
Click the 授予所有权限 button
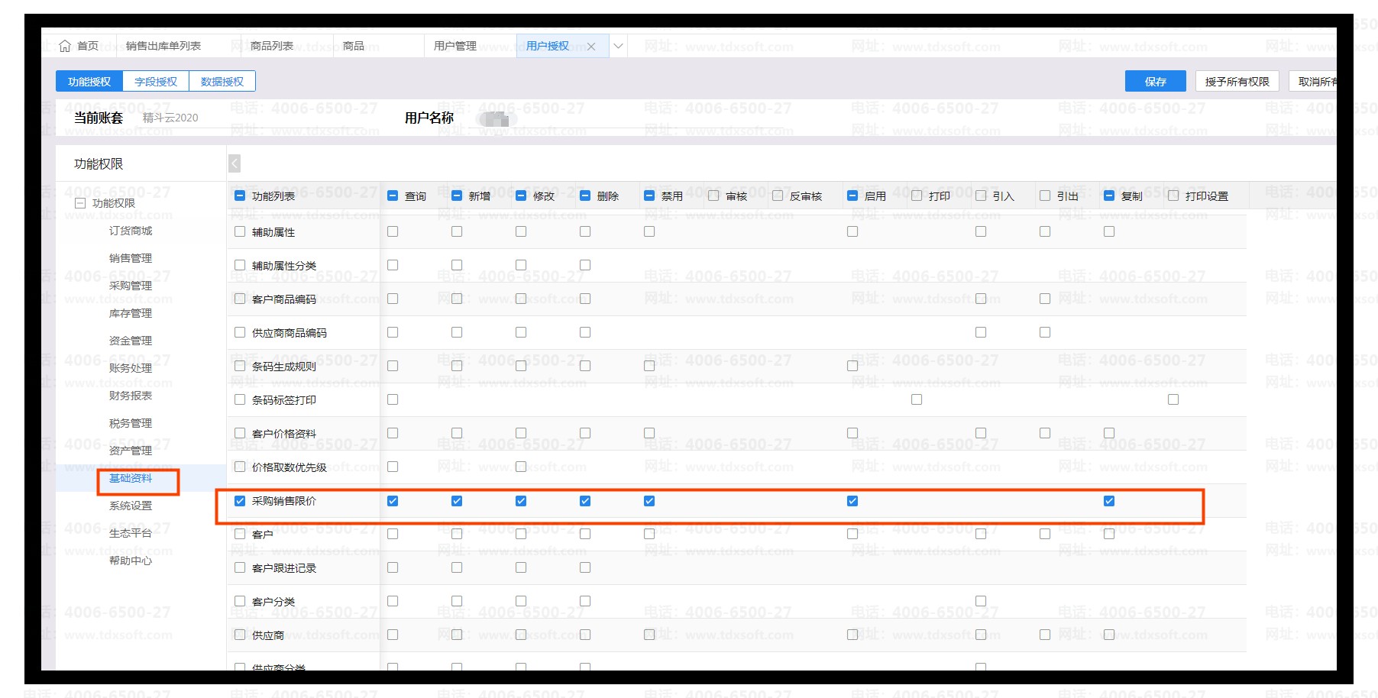1237,82
